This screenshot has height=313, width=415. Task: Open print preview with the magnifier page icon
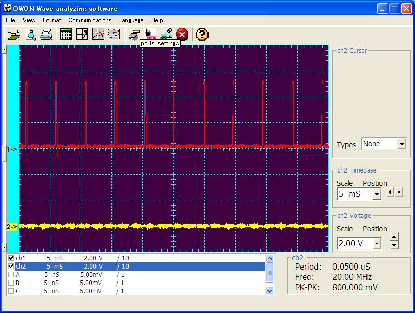point(30,35)
